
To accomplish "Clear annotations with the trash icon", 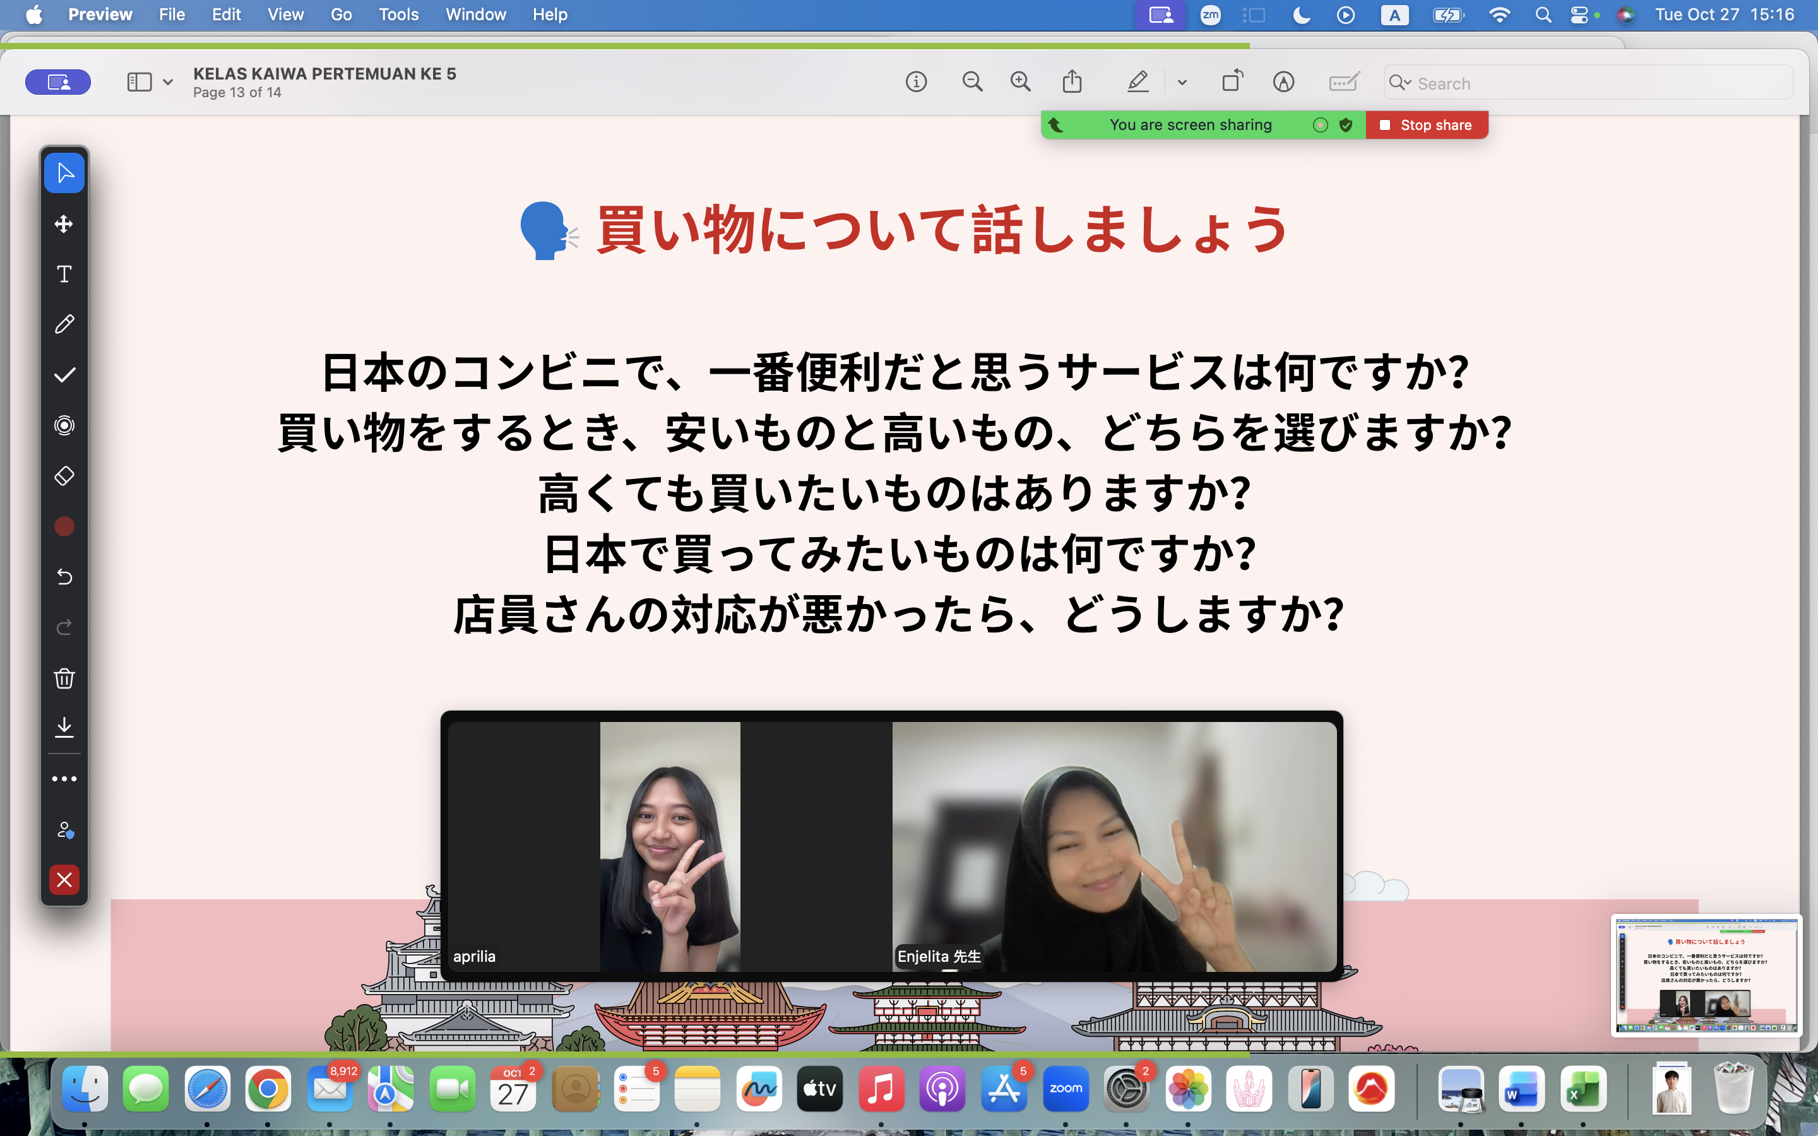I will tap(64, 678).
